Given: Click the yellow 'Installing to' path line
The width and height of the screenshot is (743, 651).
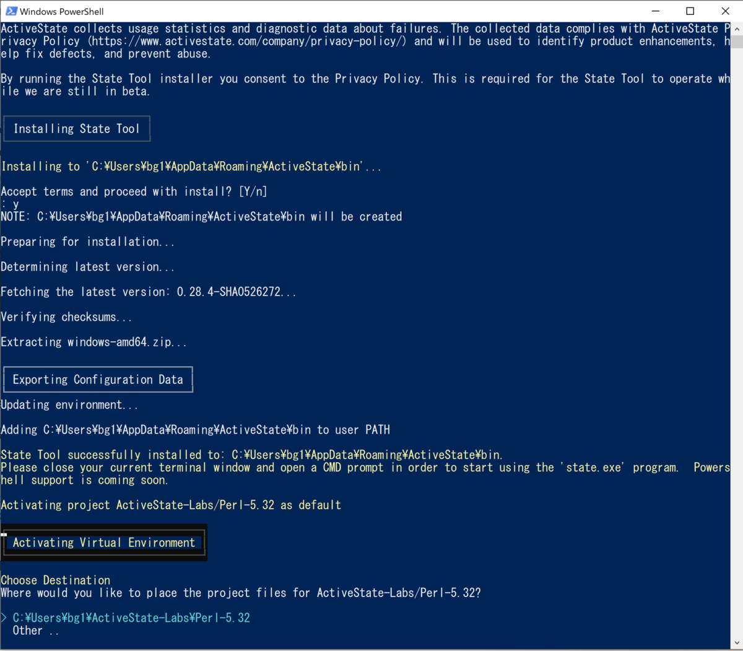Looking at the screenshot, I should [191, 167].
